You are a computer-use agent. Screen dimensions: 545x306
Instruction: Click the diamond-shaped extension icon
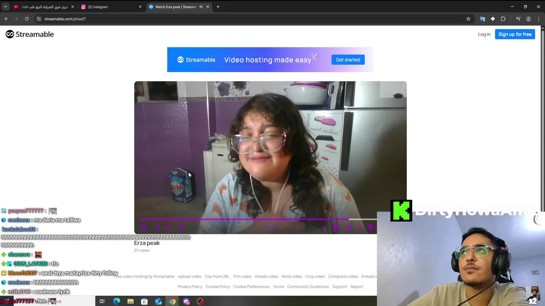coord(493,19)
